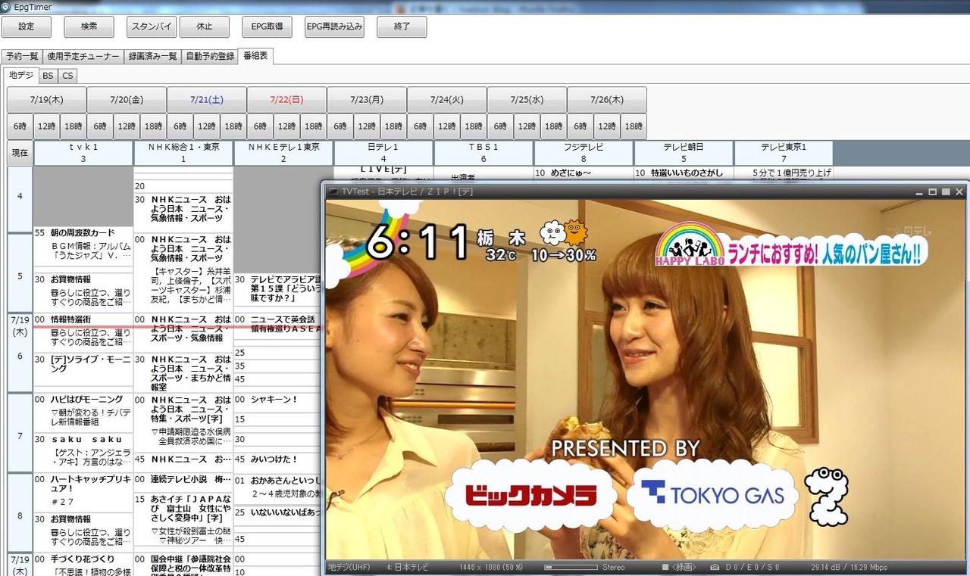Click the フジテレビ channel header
This screenshot has height=576, width=970.
(584, 153)
